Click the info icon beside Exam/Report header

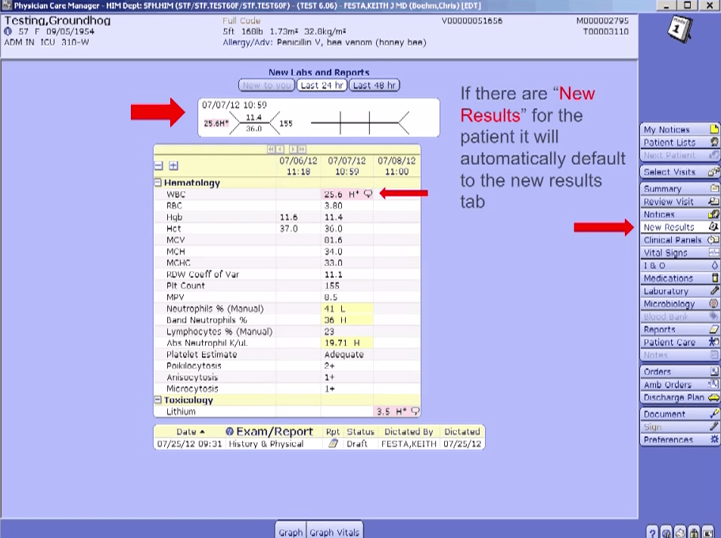pos(229,431)
